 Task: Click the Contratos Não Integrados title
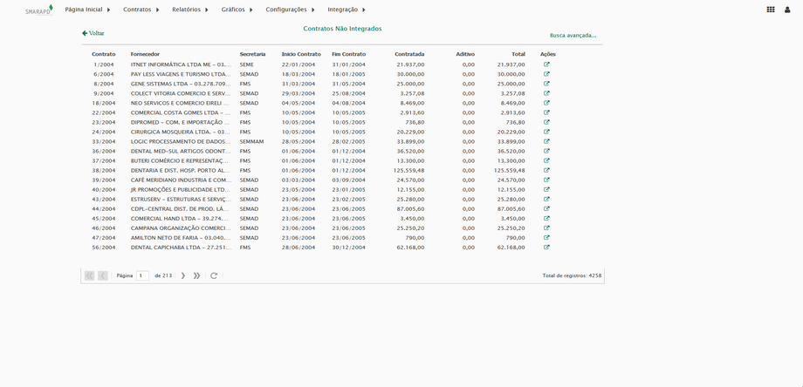coord(342,29)
